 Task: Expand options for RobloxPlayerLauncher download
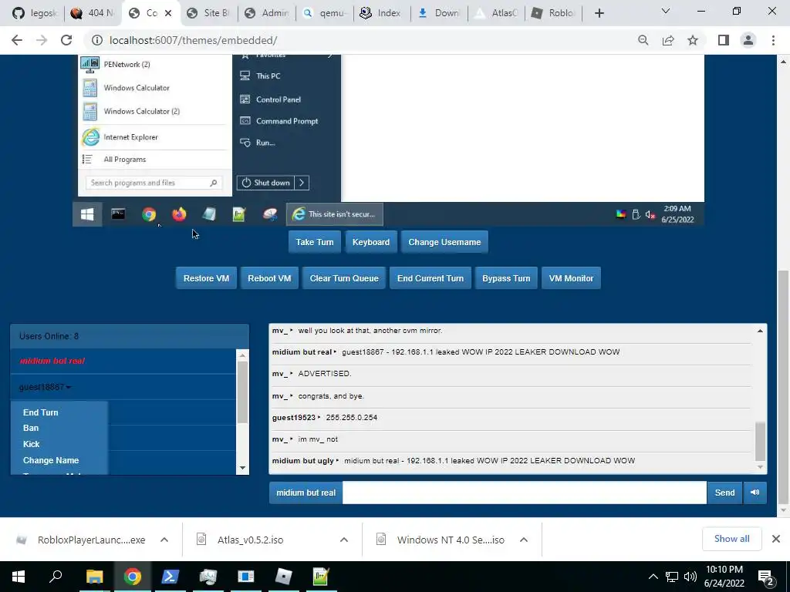(164, 540)
